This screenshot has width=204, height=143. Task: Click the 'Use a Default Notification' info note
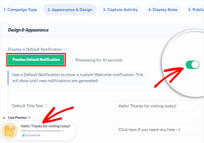(x=78, y=78)
